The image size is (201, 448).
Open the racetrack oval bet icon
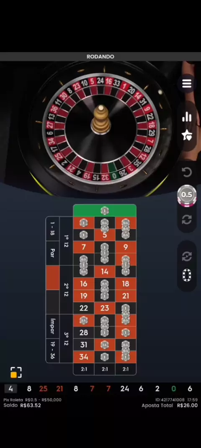pyautogui.click(x=187, y=275)
